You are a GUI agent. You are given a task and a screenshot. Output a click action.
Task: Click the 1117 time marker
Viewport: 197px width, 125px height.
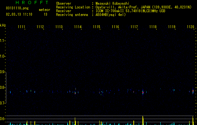point(134,27)
